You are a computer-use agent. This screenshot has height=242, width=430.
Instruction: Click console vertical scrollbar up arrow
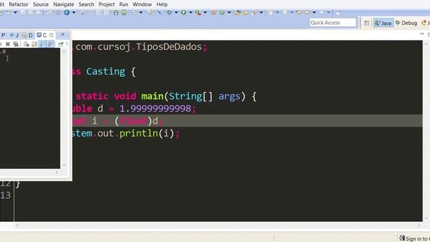coord(64,51)
